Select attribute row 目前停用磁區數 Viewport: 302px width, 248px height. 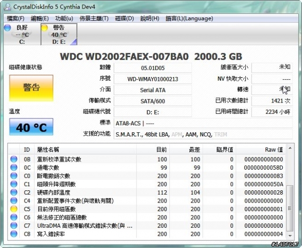click(147, 209)
